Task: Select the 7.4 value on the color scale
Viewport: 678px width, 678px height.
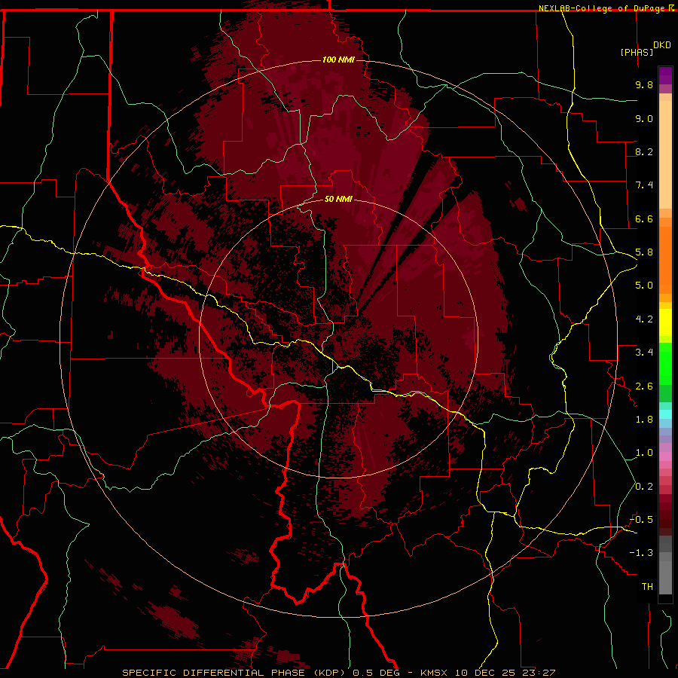Action: (644, 185)
